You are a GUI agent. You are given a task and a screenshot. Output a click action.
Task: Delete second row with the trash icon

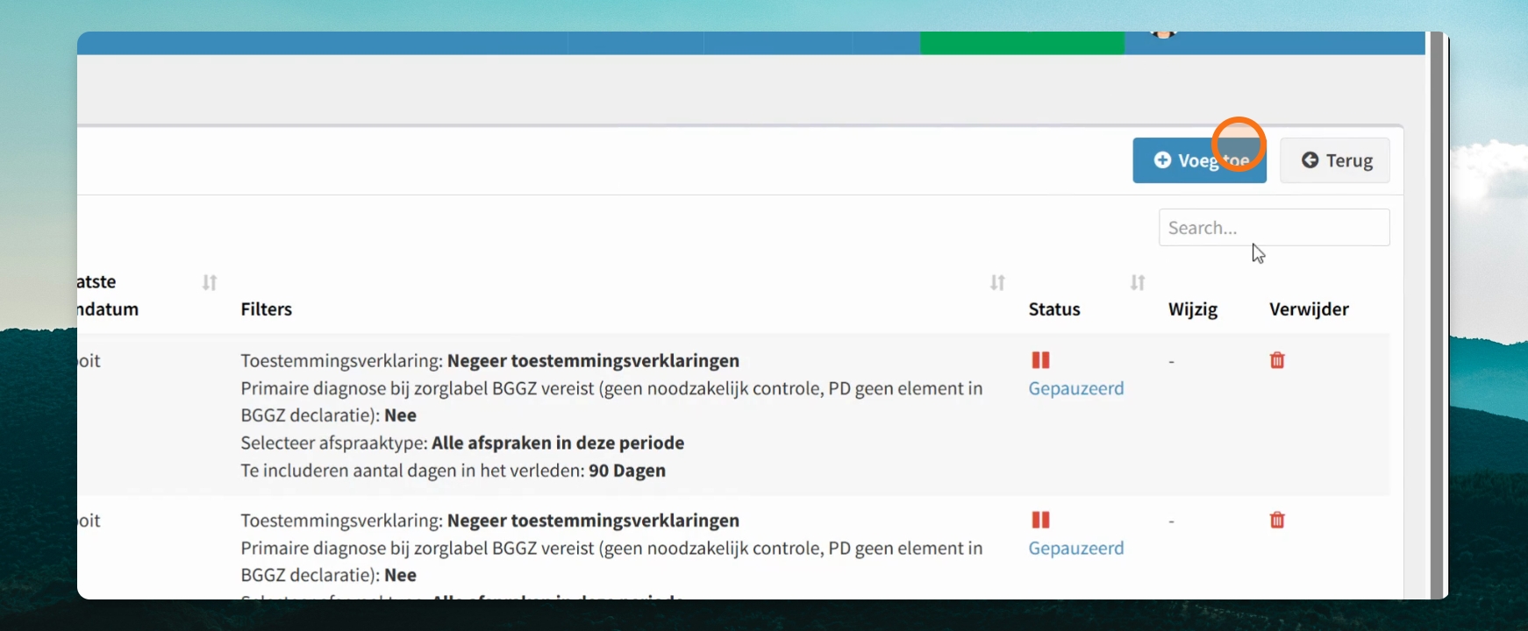(x=1277, y=520)
